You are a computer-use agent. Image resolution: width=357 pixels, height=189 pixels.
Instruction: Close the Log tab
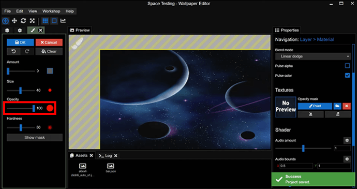(x=116, y=155)
